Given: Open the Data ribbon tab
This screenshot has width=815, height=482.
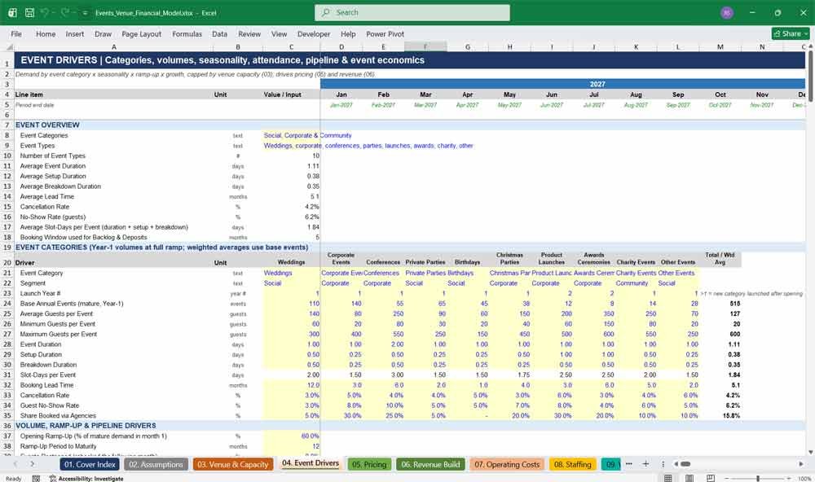Looking at the screenshot, I should pyautogui.click(x=219, y=33).
